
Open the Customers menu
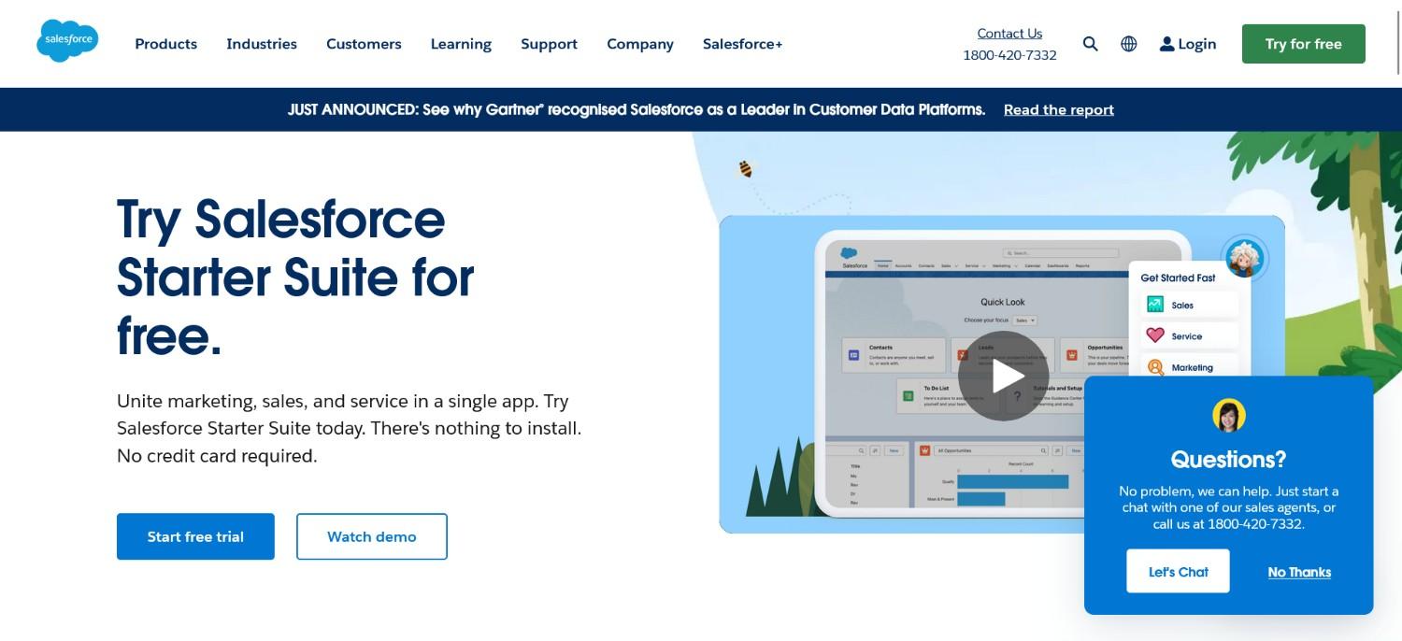[x=364, y=44]
